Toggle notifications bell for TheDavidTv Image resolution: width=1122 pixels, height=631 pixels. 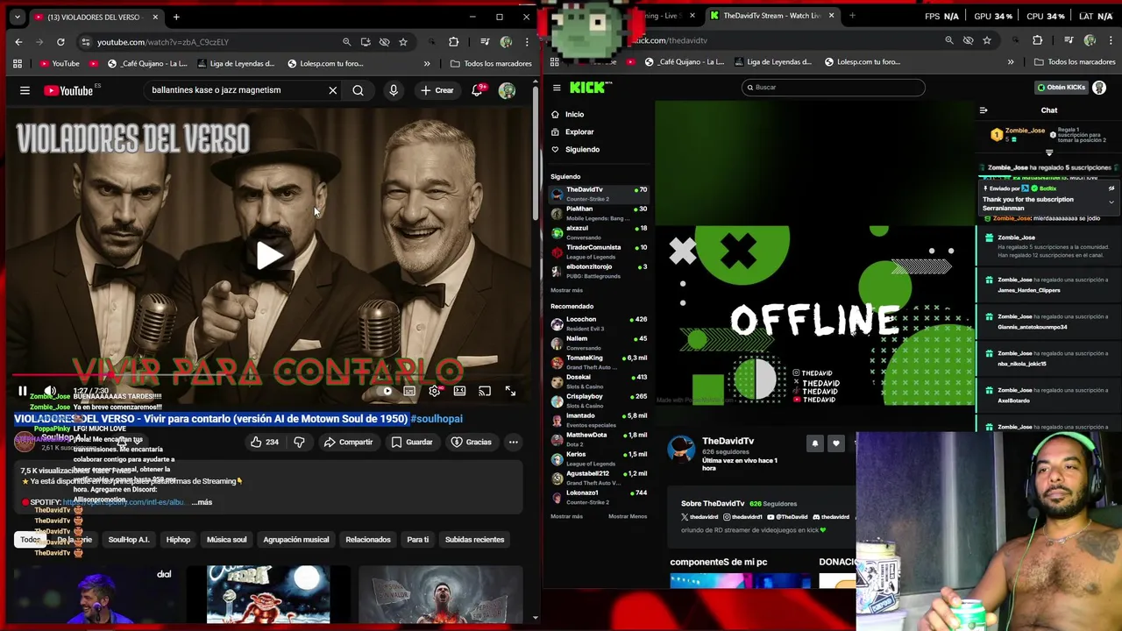[x=814, y=443]
